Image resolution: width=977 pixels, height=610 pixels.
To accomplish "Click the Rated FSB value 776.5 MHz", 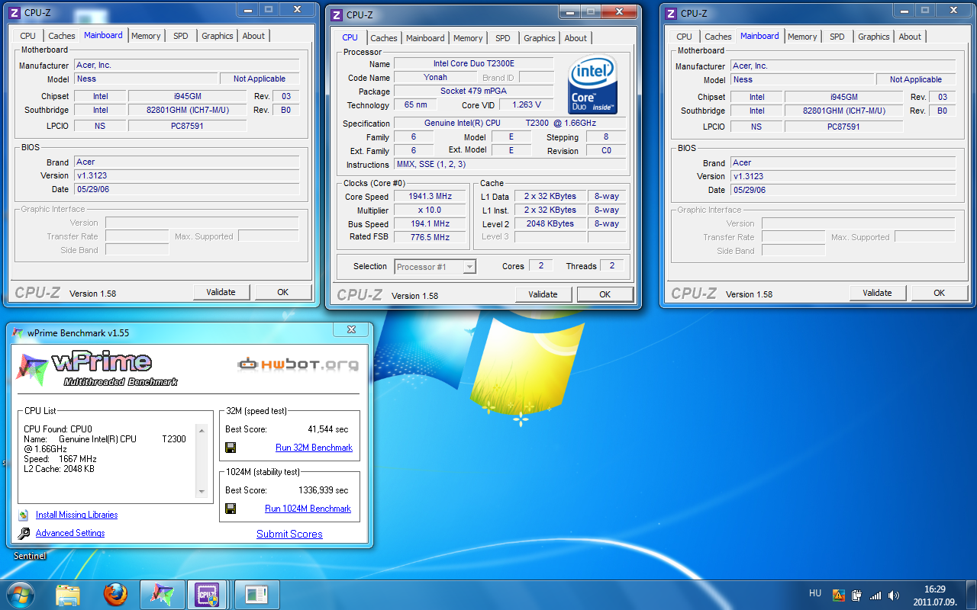I will point(430,238).
